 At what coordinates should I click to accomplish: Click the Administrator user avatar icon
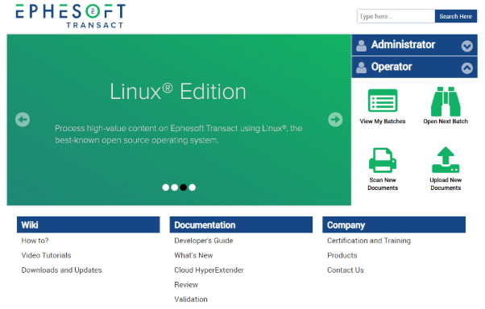click(361, 45)
